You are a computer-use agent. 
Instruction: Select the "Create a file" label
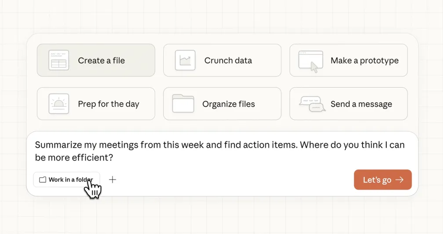(x=101, y=60)
